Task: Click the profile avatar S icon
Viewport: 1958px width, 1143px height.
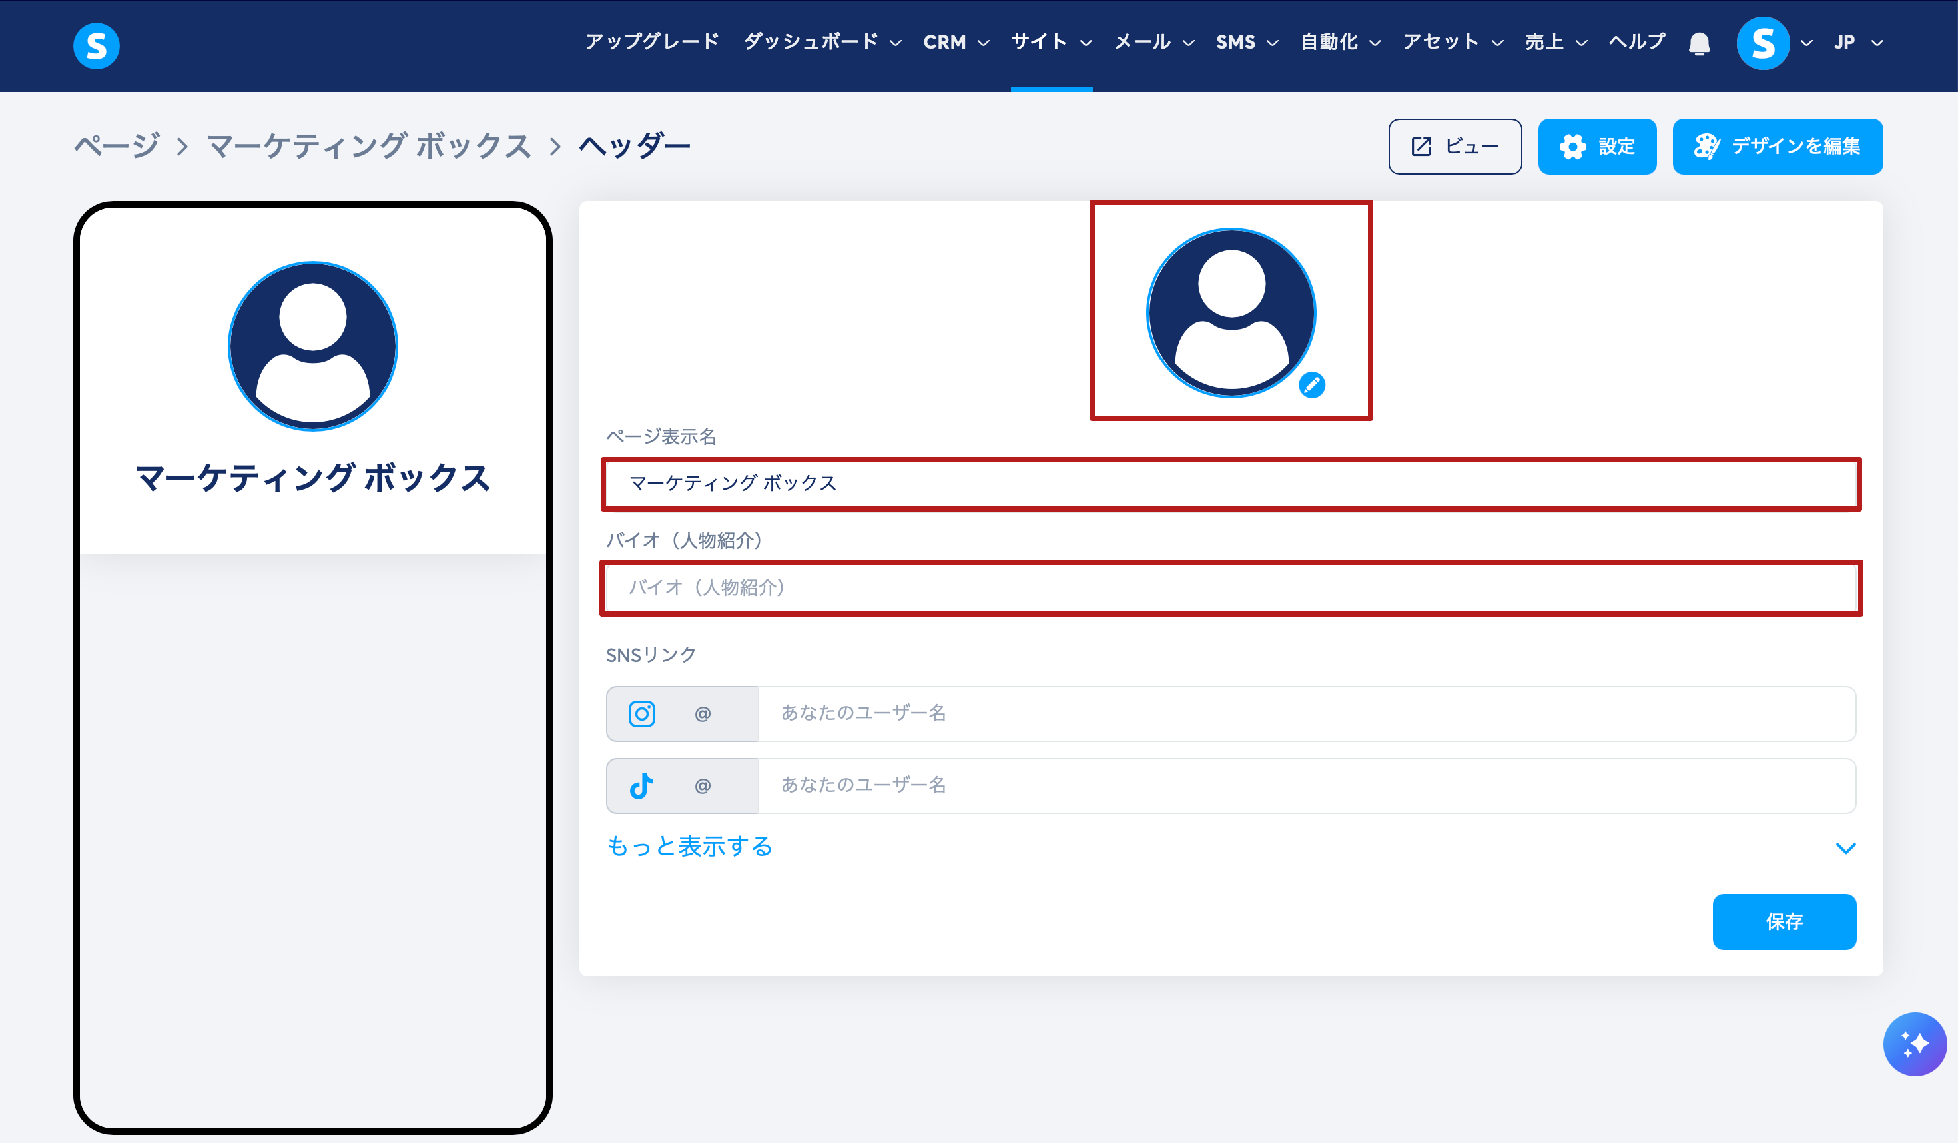Action: (1762, 43)
